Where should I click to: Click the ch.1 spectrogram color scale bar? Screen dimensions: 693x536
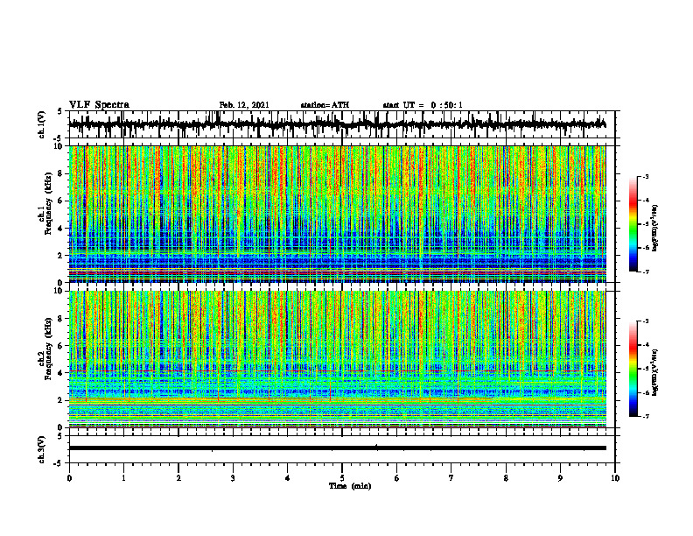633,224
